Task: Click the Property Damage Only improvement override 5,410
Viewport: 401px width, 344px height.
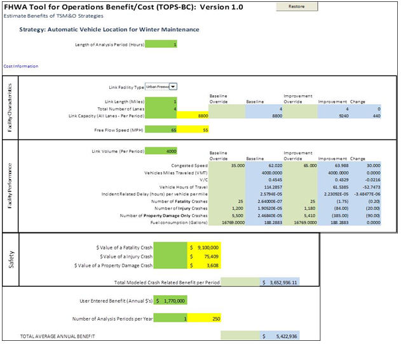Action: [x=300, y=216]
